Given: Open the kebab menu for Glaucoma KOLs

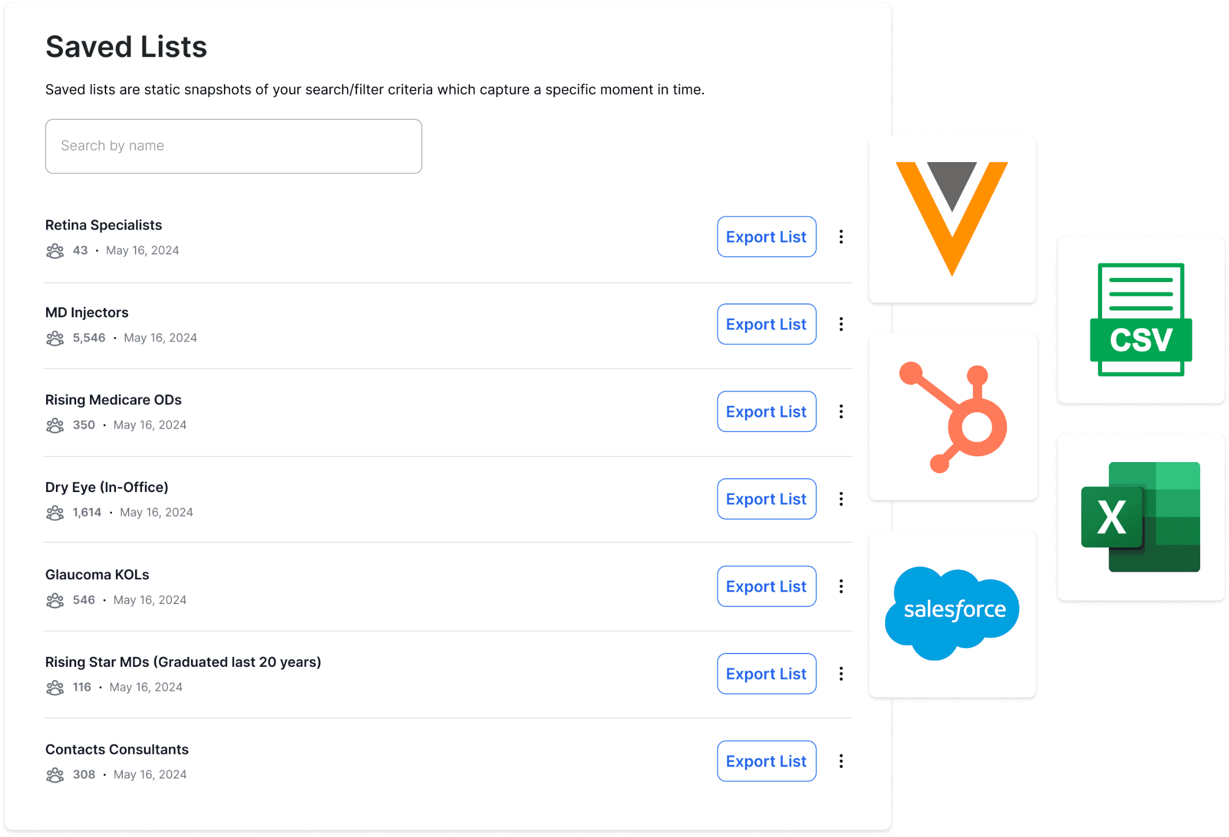Looking at the screenshot, I should (x=841, y=586).
